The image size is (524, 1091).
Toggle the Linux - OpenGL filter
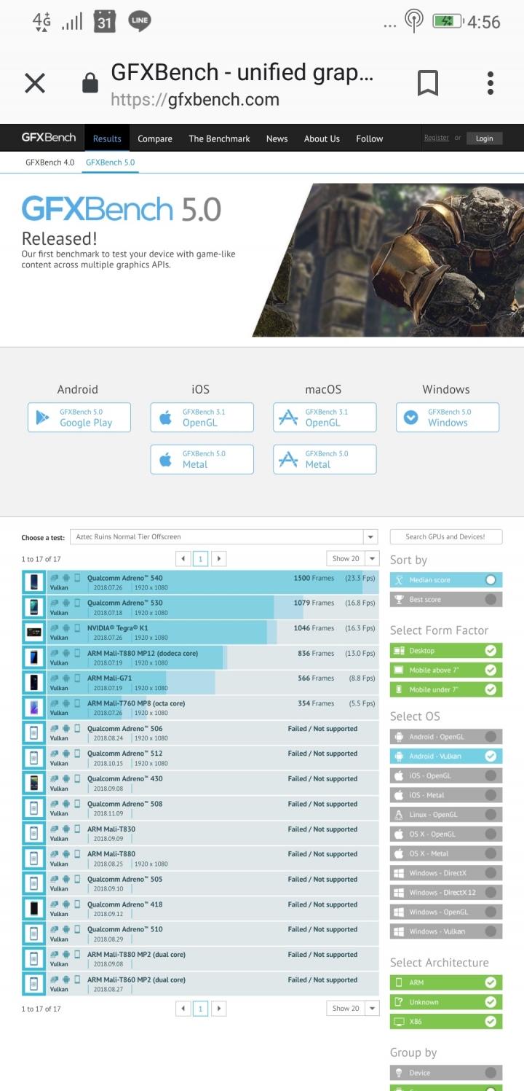446,815
